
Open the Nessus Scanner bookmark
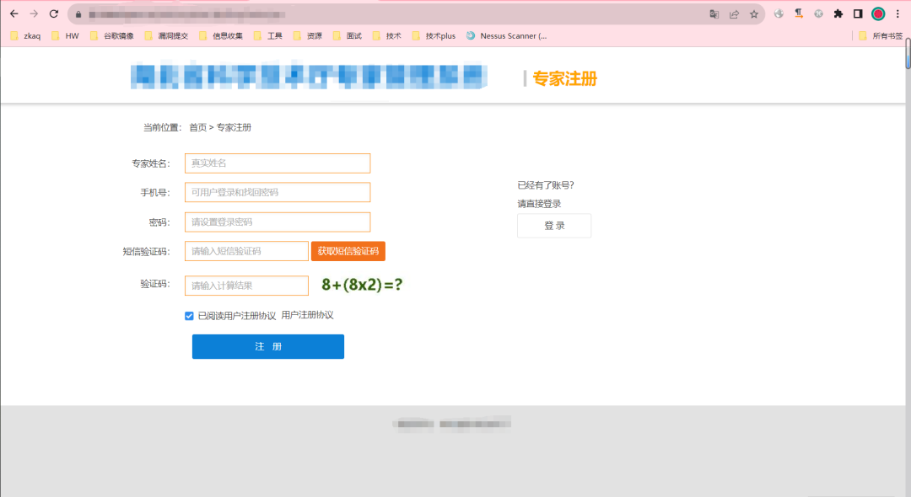[506, 36]
